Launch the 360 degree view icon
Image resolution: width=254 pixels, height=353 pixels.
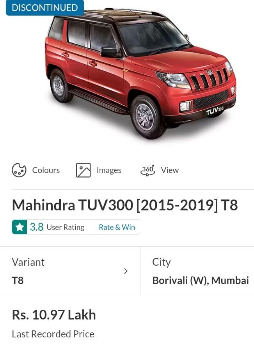click(148, 170)
